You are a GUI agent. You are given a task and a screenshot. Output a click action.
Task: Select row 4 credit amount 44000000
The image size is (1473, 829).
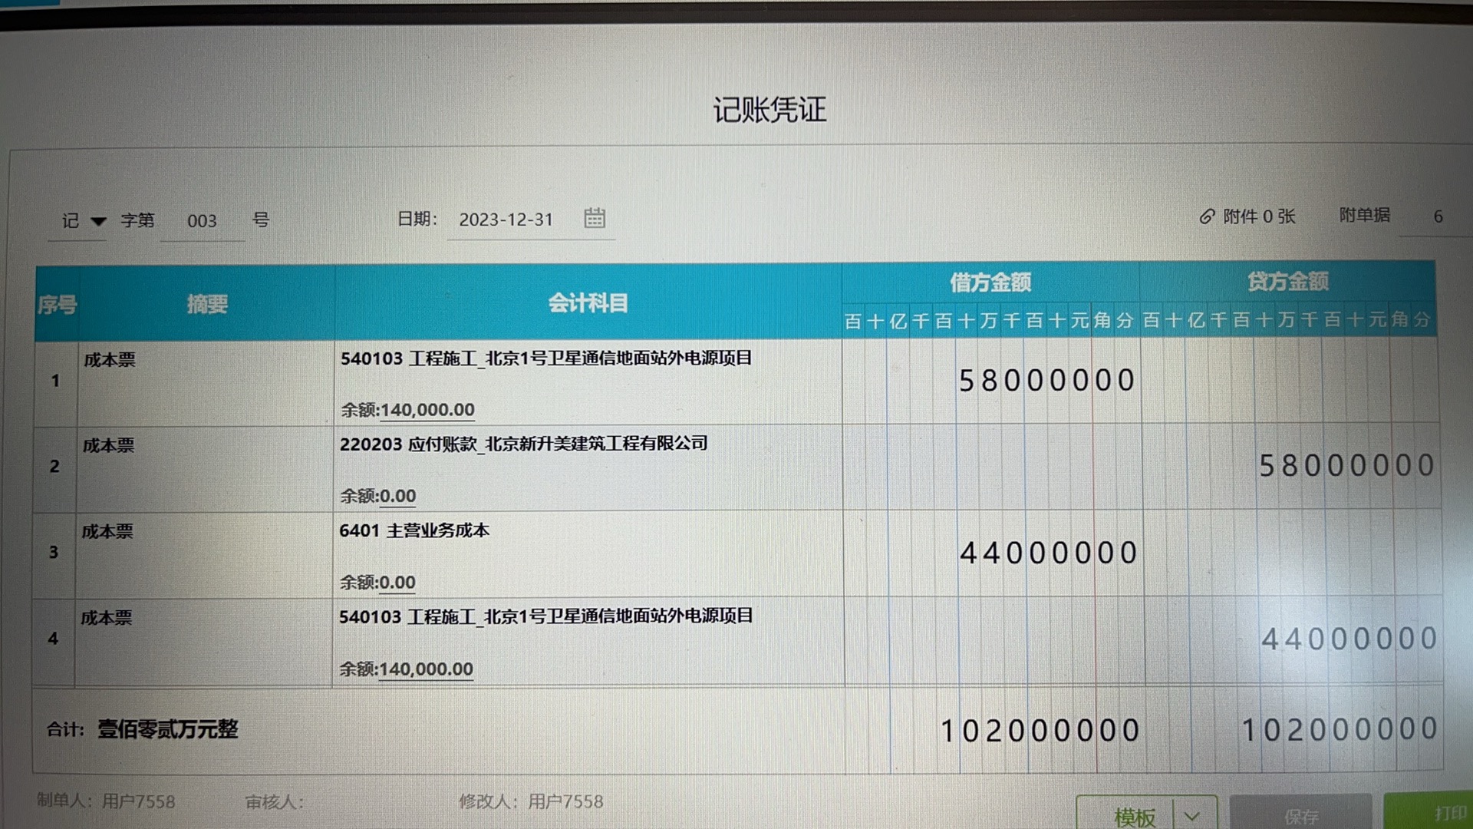pyautogui.click(x=1349, y=639)
